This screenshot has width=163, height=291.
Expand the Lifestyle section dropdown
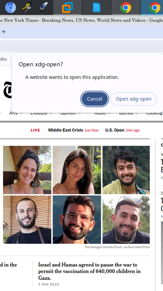tap(41, 113)
